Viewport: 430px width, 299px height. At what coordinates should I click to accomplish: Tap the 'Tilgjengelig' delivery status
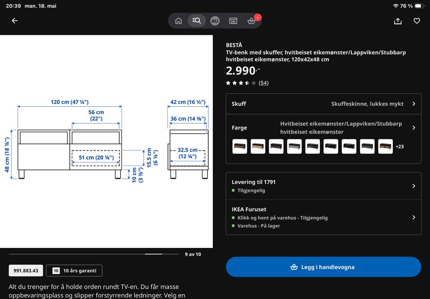pyautogui.click(x=251, y=190)
